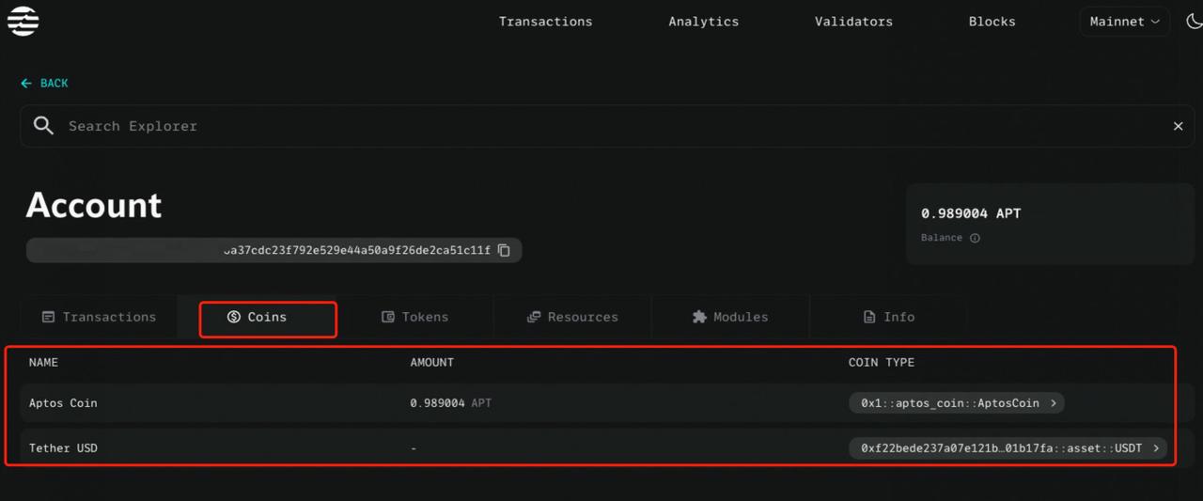Open the Modules tab

click(x=729, y=317)
